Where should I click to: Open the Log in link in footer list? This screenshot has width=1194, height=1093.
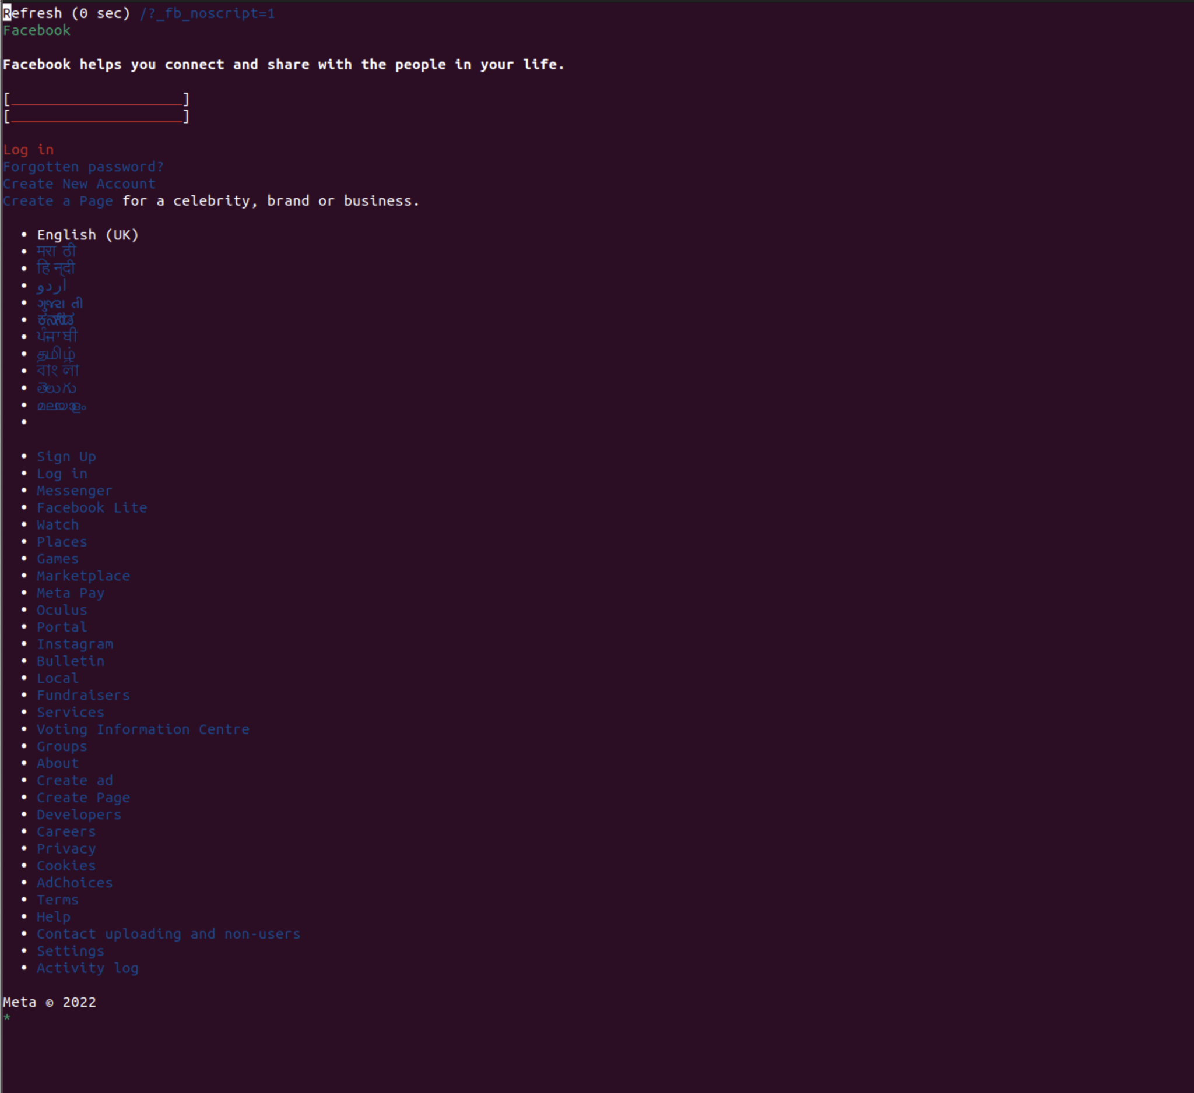click(x=62, y=474)
